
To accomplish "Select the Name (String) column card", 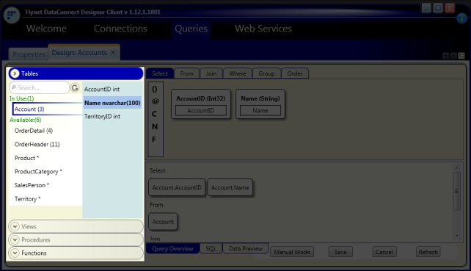I will click(260, 104).
